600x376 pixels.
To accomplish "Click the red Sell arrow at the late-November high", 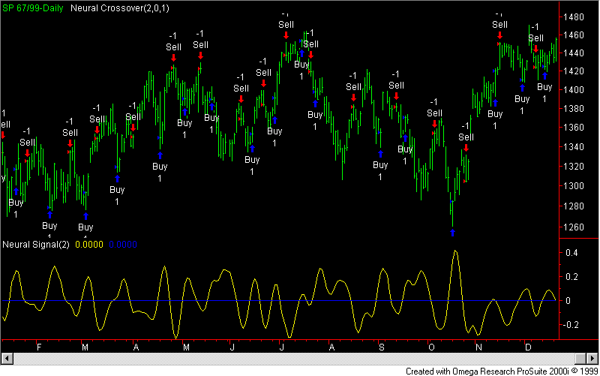I will pyautogui.click(x=499, y=35).
